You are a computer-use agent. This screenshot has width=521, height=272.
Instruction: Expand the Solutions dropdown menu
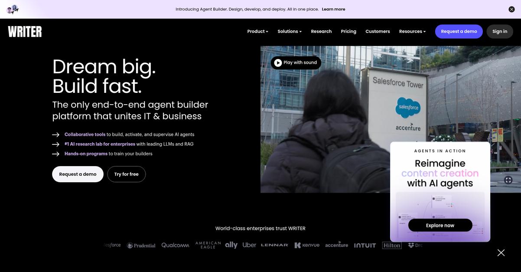click(x=290, y=31)
